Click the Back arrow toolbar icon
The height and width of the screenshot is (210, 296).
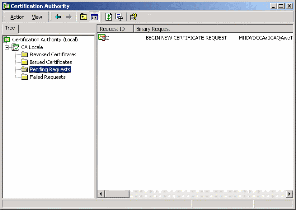[58, 17]
